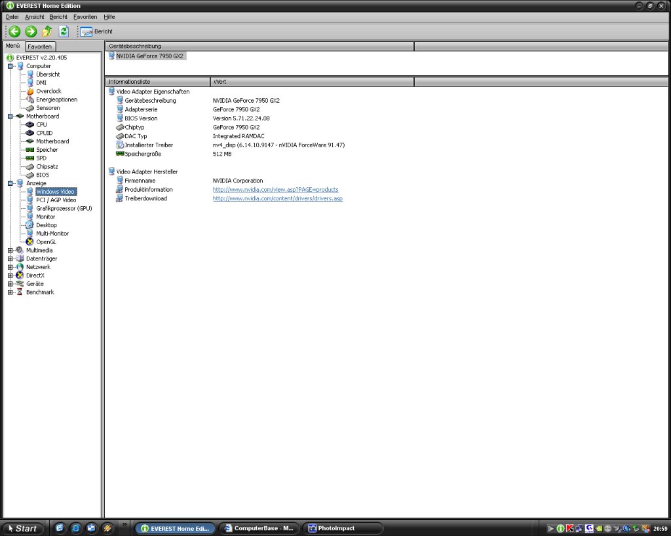Screen dimensions: 671x536
Task: Select the BIOS Version row
Action: [x=193, y=118]
